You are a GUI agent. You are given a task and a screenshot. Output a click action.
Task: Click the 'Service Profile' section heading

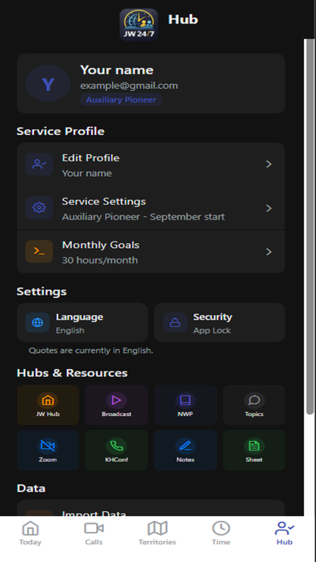click(60, 131)
